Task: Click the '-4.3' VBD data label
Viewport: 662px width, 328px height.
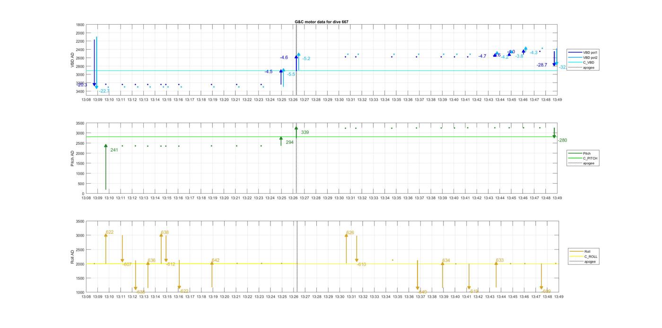Action: click(x=533, y=53)
